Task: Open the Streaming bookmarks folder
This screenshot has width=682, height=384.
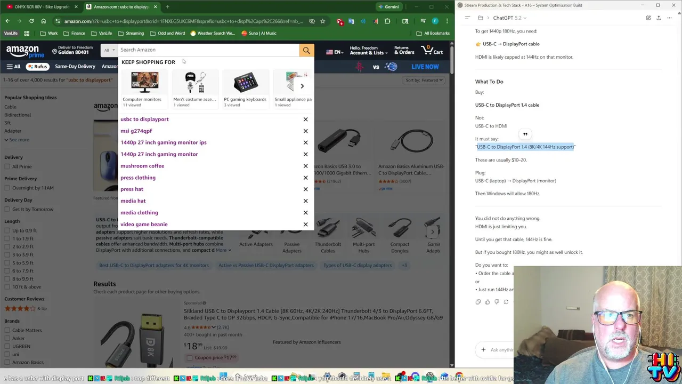Action: [x=131, y=33]
